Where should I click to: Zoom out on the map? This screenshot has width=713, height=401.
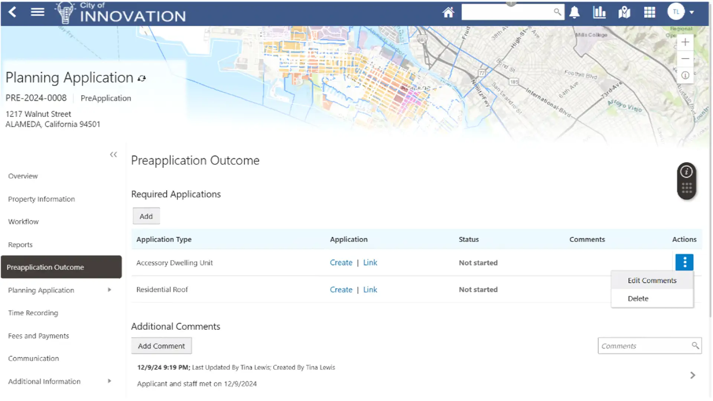[685, 59]
